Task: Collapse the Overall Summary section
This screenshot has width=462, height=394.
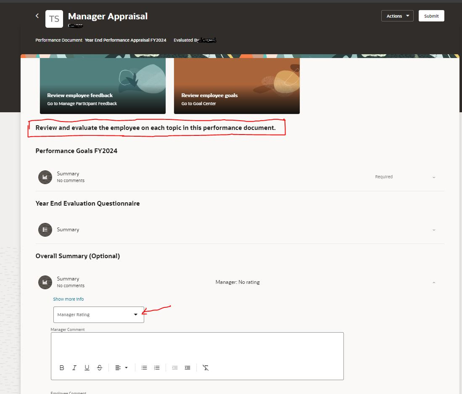Action: coord(434,282)
